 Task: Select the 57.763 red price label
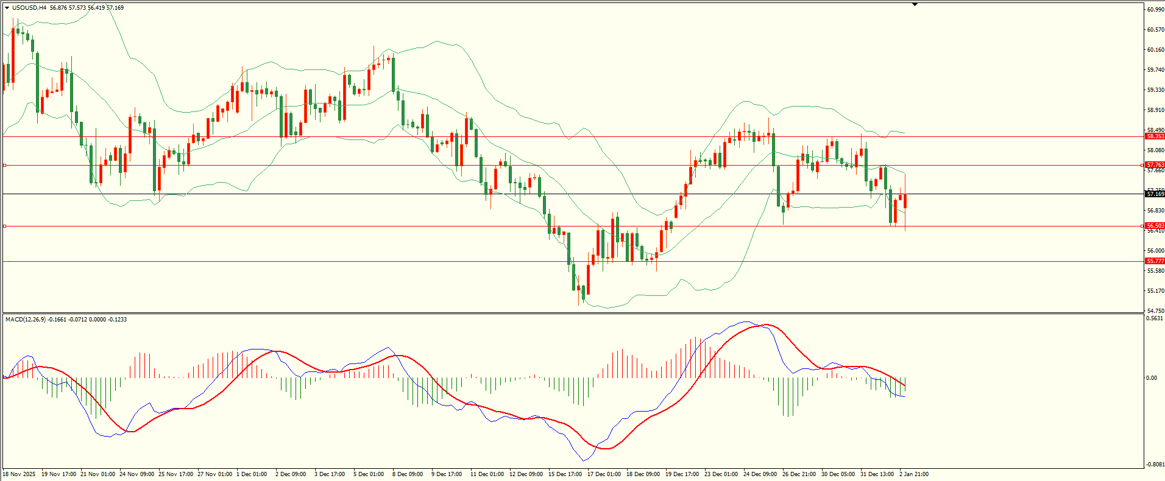[x=1155, y=165]
